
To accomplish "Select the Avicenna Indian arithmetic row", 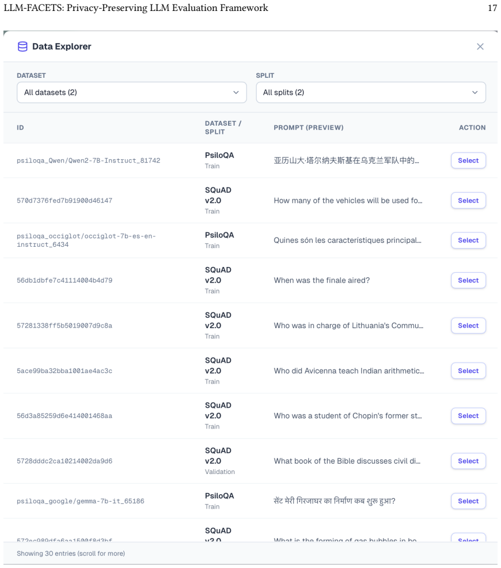I will point(468,371).
